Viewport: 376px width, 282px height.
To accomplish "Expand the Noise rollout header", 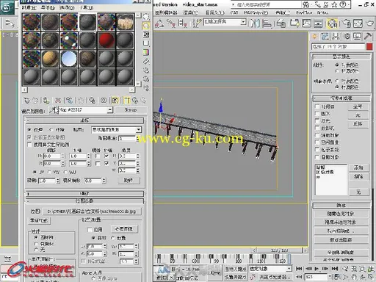I will click(84, 194).
